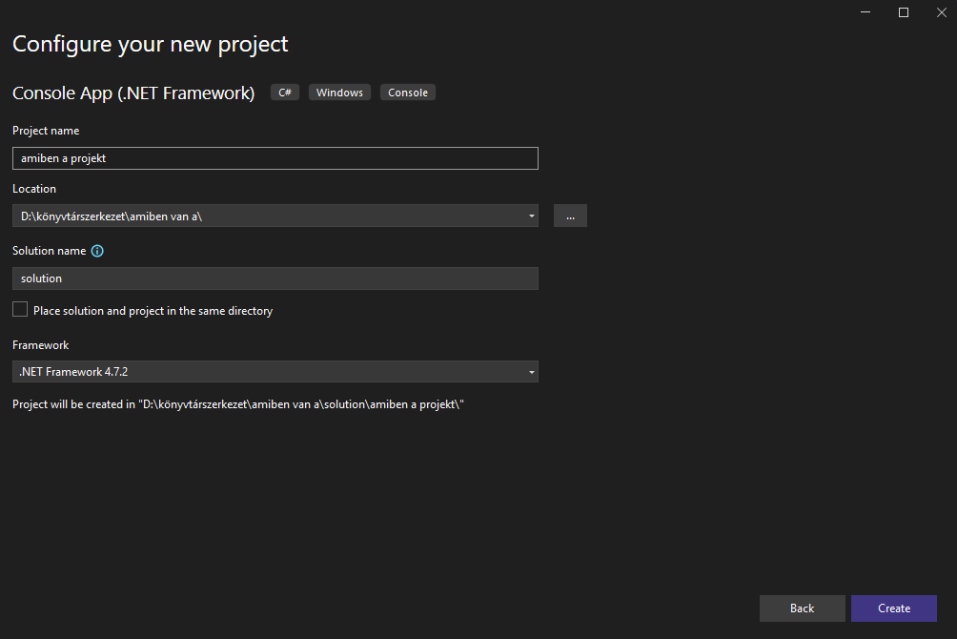Minimize the project configuration window
Image resolution: width=957 pixels, height=639 pixels.
coord(865,12)
